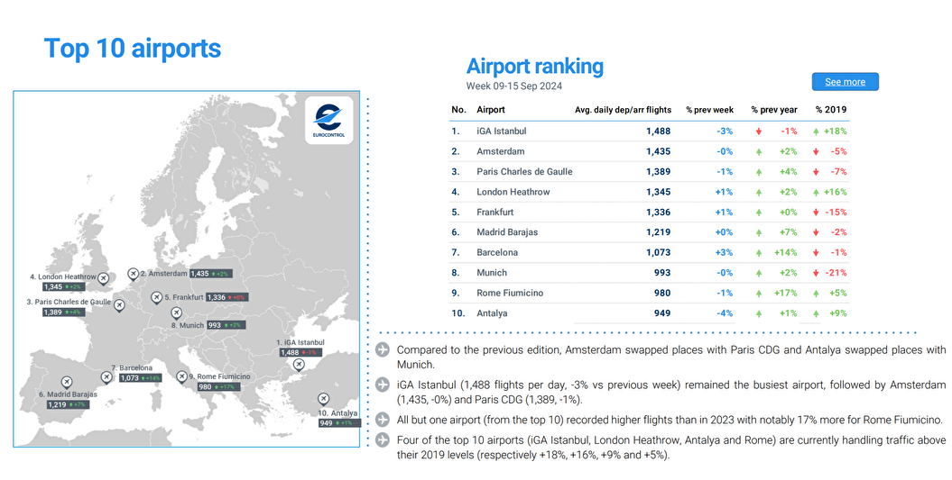Click the % prev week column header
Screen dimensions: 952x480
[709, 110]
